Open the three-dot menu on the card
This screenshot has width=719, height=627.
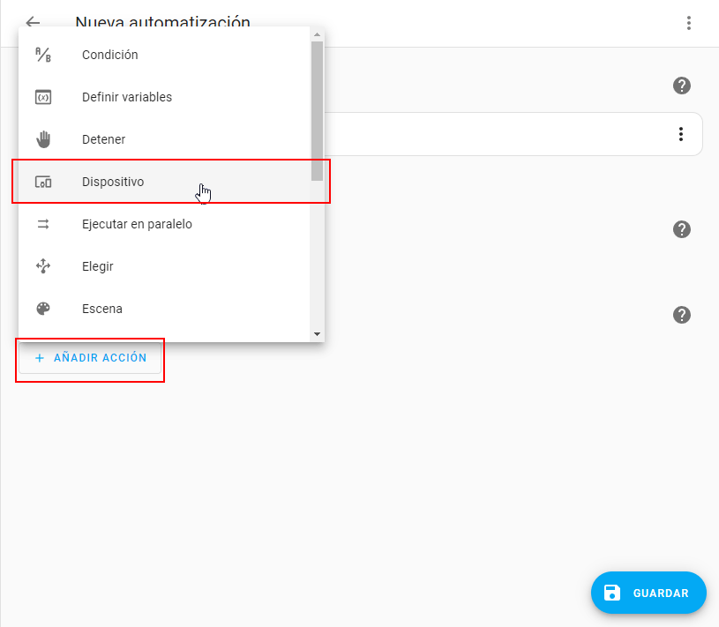point(680,134)
